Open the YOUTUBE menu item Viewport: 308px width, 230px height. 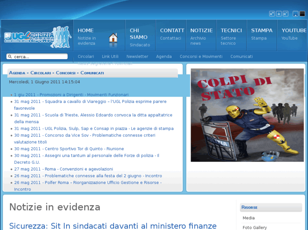(x=292, y=35)
